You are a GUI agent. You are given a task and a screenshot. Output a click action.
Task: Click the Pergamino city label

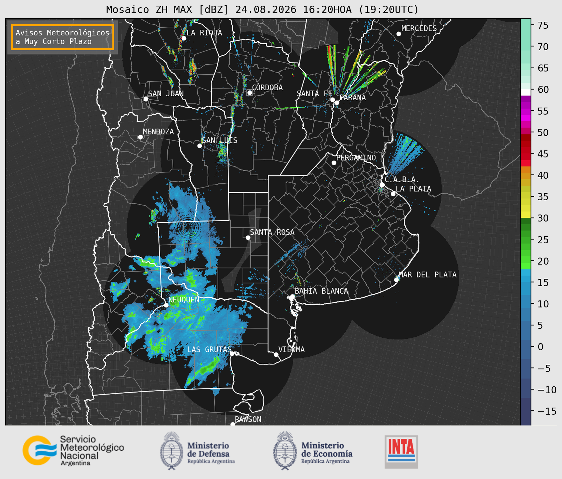coord(356,158)
